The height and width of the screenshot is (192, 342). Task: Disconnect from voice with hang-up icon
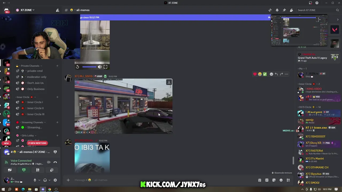click(x=55, y=162)
